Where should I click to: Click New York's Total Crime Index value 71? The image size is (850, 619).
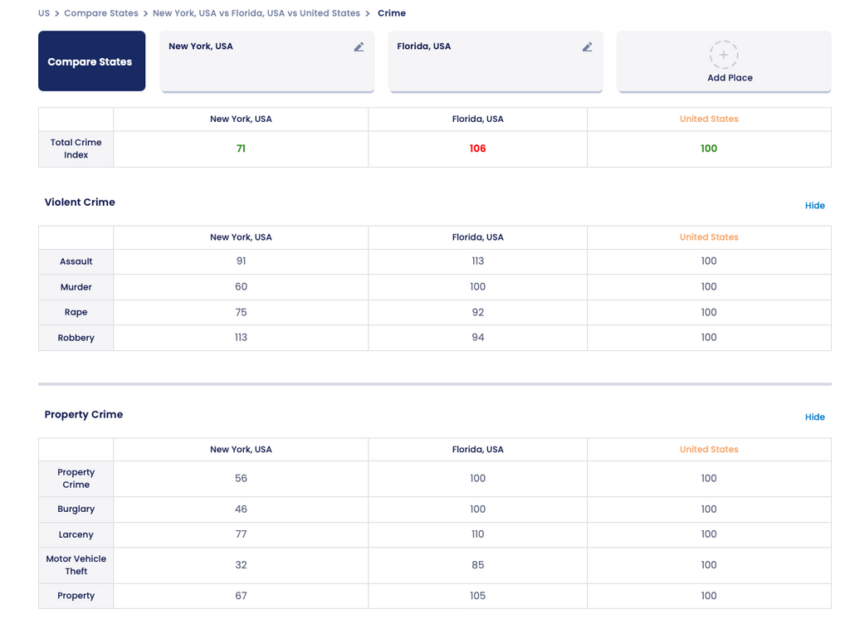(x=241, y=149)
